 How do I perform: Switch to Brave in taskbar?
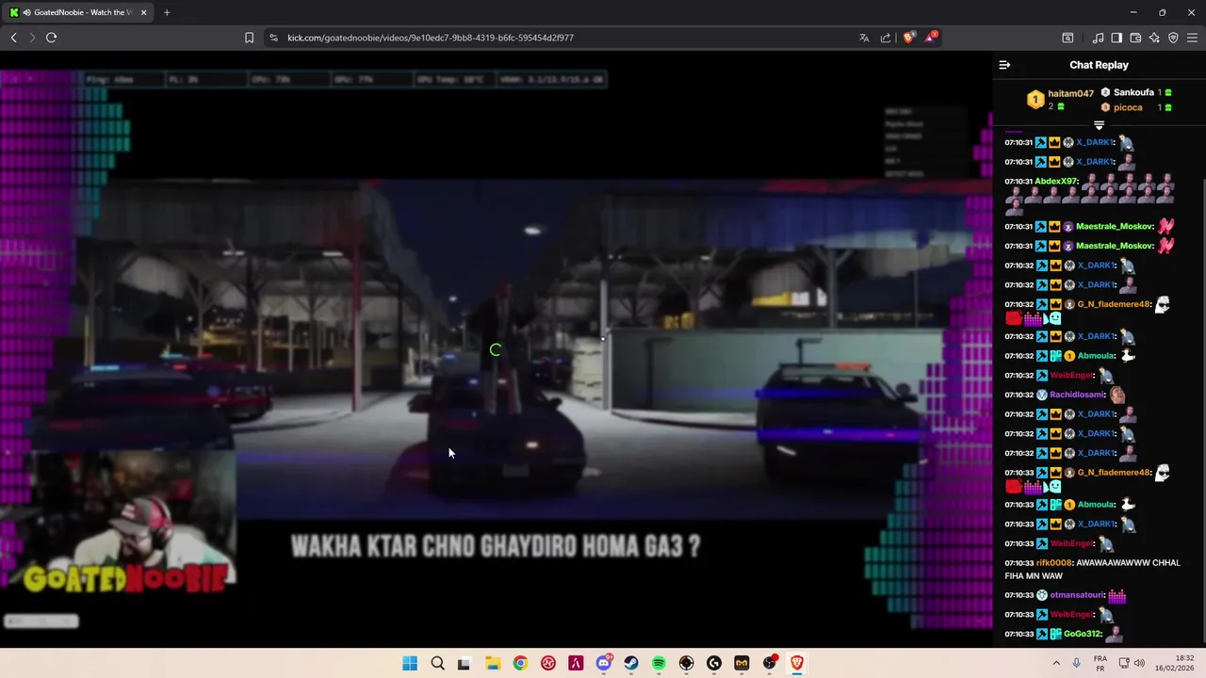(x=797, y=663)
